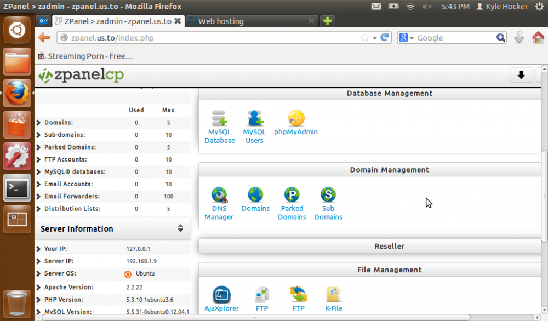Click the zpanelcp header down-arrow button

(521, 75)
